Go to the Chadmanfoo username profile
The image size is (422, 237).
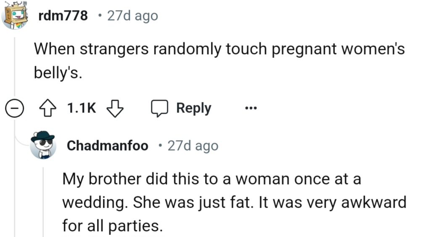click(108, 146)
